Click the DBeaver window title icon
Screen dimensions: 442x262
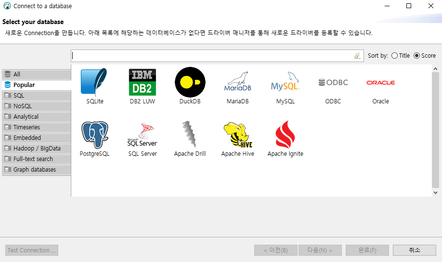tap(7, 6)
